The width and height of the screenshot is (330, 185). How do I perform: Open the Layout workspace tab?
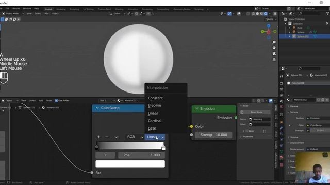(x=48, y=9)
